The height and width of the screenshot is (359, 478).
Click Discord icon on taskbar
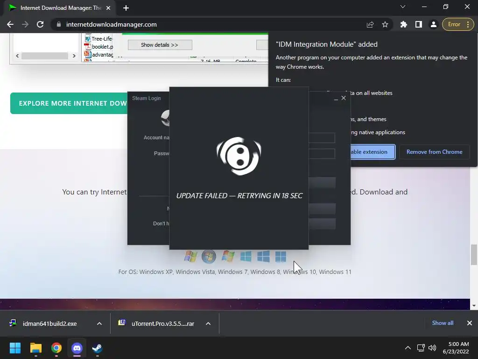(x=77, y=348)
